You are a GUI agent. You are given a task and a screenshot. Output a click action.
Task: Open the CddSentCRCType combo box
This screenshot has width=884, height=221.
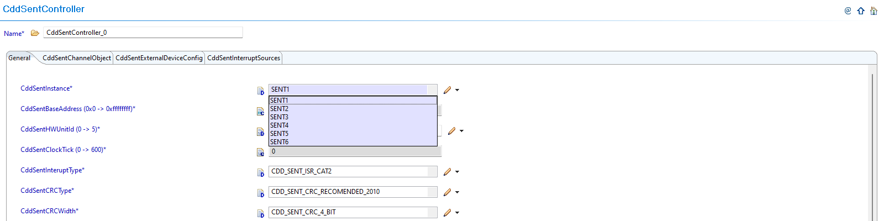coord(352,192)
